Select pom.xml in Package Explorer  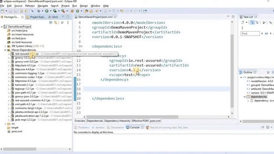17,131
